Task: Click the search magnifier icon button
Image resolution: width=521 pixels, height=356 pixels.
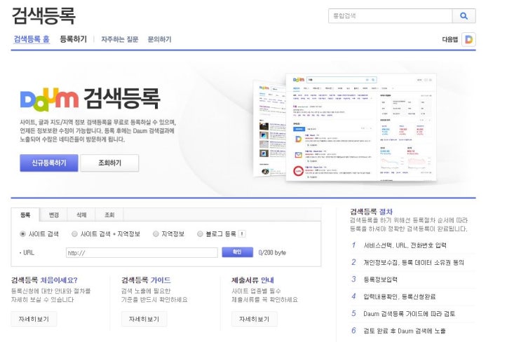Action: [464, 16]
